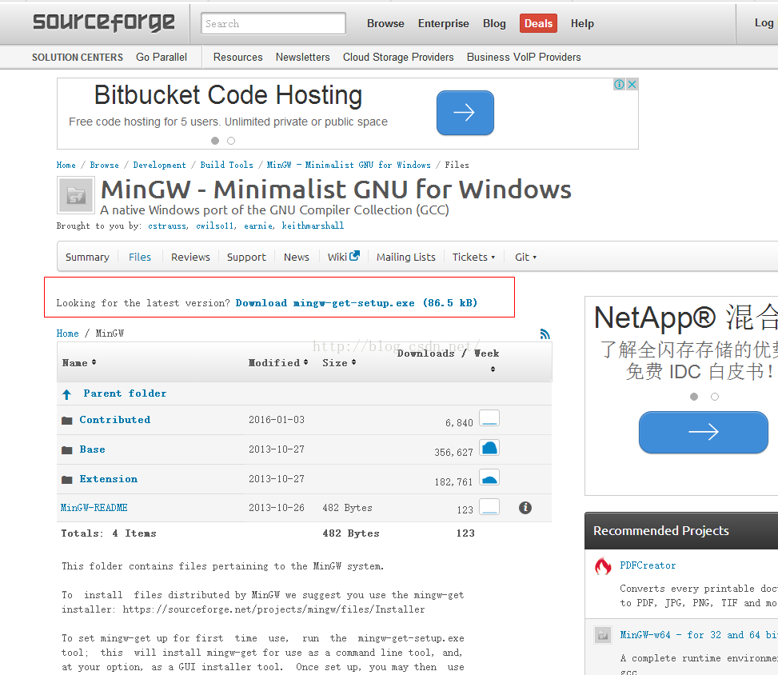Click the Bitbucket ad arrow button
This screenshot has width=778, height=675.
pos(465,113)
